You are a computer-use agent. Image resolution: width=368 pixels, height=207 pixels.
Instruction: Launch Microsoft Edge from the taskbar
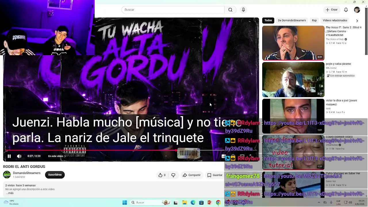tap(193, 203)
